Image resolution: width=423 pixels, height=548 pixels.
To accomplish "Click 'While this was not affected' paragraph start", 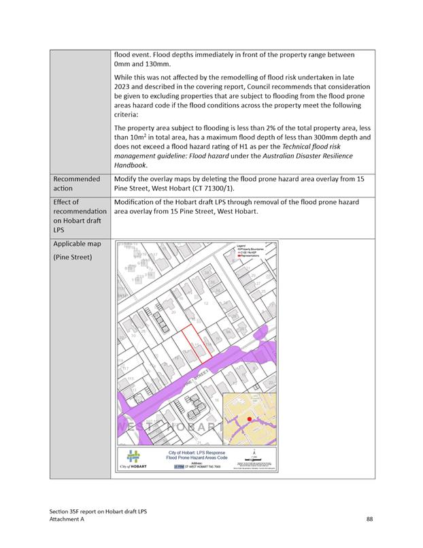I will (x=234, y=78).
